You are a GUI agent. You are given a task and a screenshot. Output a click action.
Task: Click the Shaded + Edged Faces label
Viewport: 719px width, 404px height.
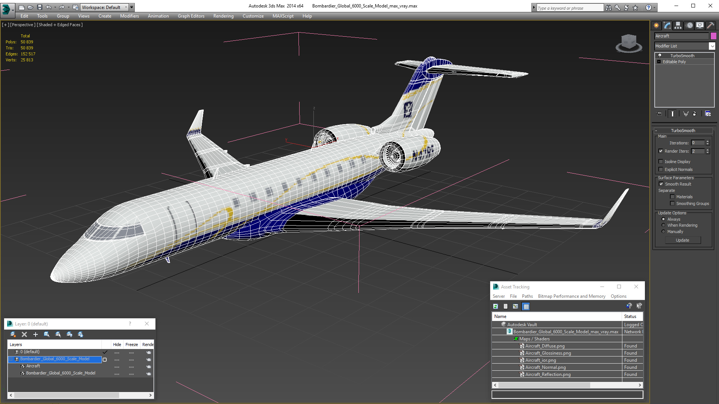(x=60, y=25)
